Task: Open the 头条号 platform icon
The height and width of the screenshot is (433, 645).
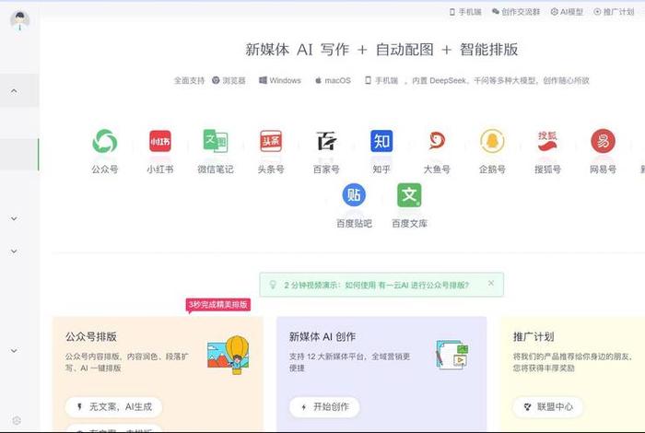Action: coord(271,141)
